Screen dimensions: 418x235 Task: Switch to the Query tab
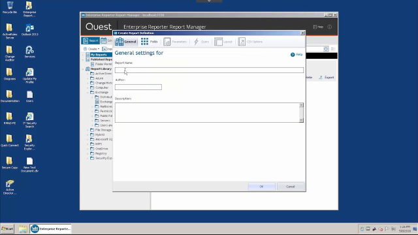(x=201, y=42)
